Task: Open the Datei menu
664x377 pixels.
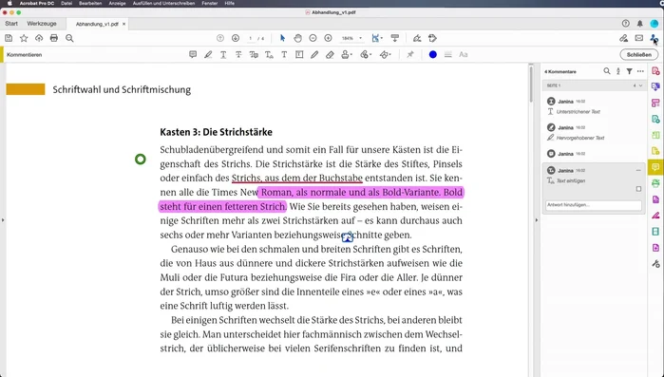Action: coord(66,3)
